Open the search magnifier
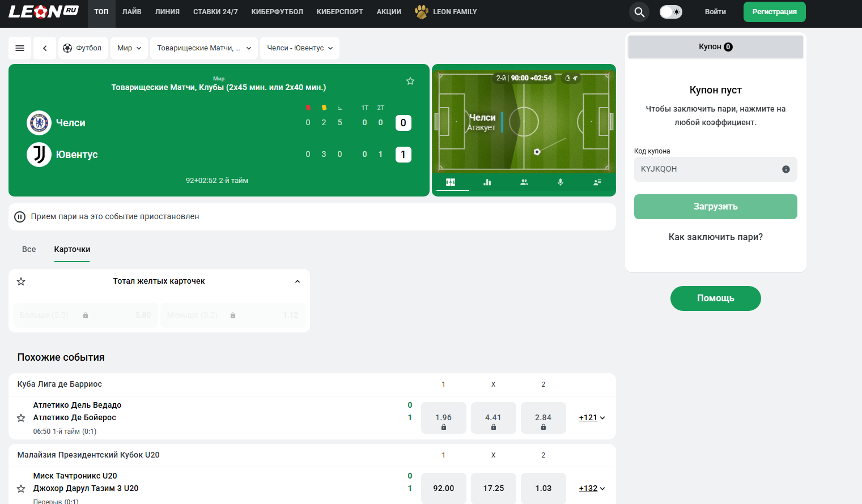Screen dimensions: 862x504 [639, 12]
